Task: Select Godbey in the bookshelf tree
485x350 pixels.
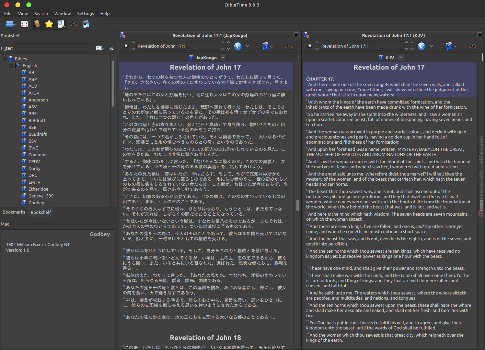Action: coord(36,203)
